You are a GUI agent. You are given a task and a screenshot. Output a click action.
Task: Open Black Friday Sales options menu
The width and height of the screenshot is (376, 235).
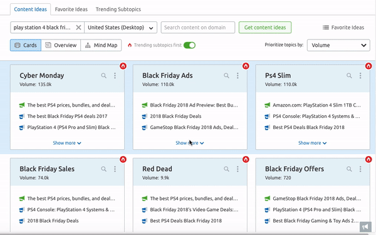[115, 169]
